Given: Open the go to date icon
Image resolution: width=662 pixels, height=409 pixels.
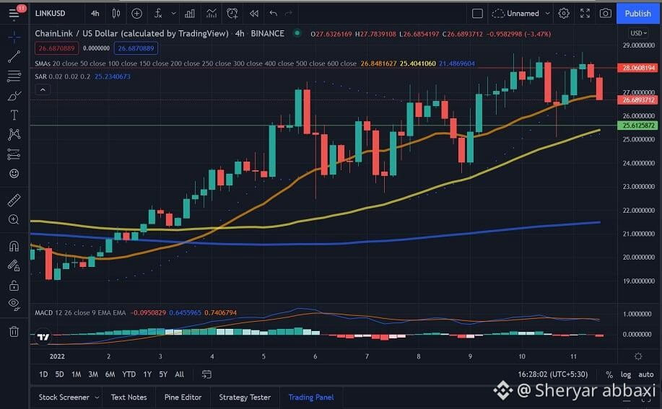Looking at the screenshot, I should [x=206, y=374].
